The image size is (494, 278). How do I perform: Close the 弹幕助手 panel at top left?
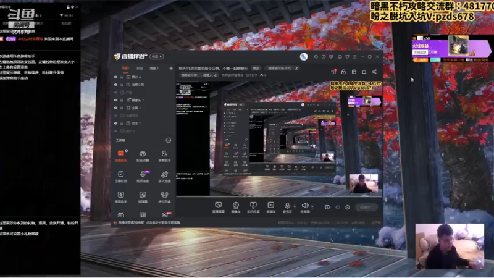tap(77, 7)
